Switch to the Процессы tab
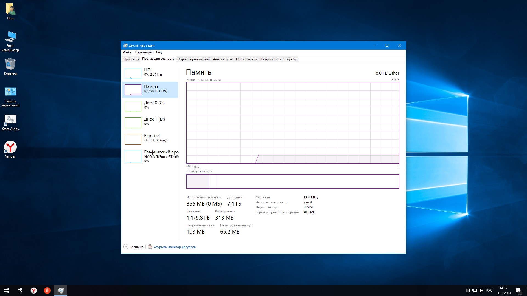 pyautogui.click(x=131, y=59)
